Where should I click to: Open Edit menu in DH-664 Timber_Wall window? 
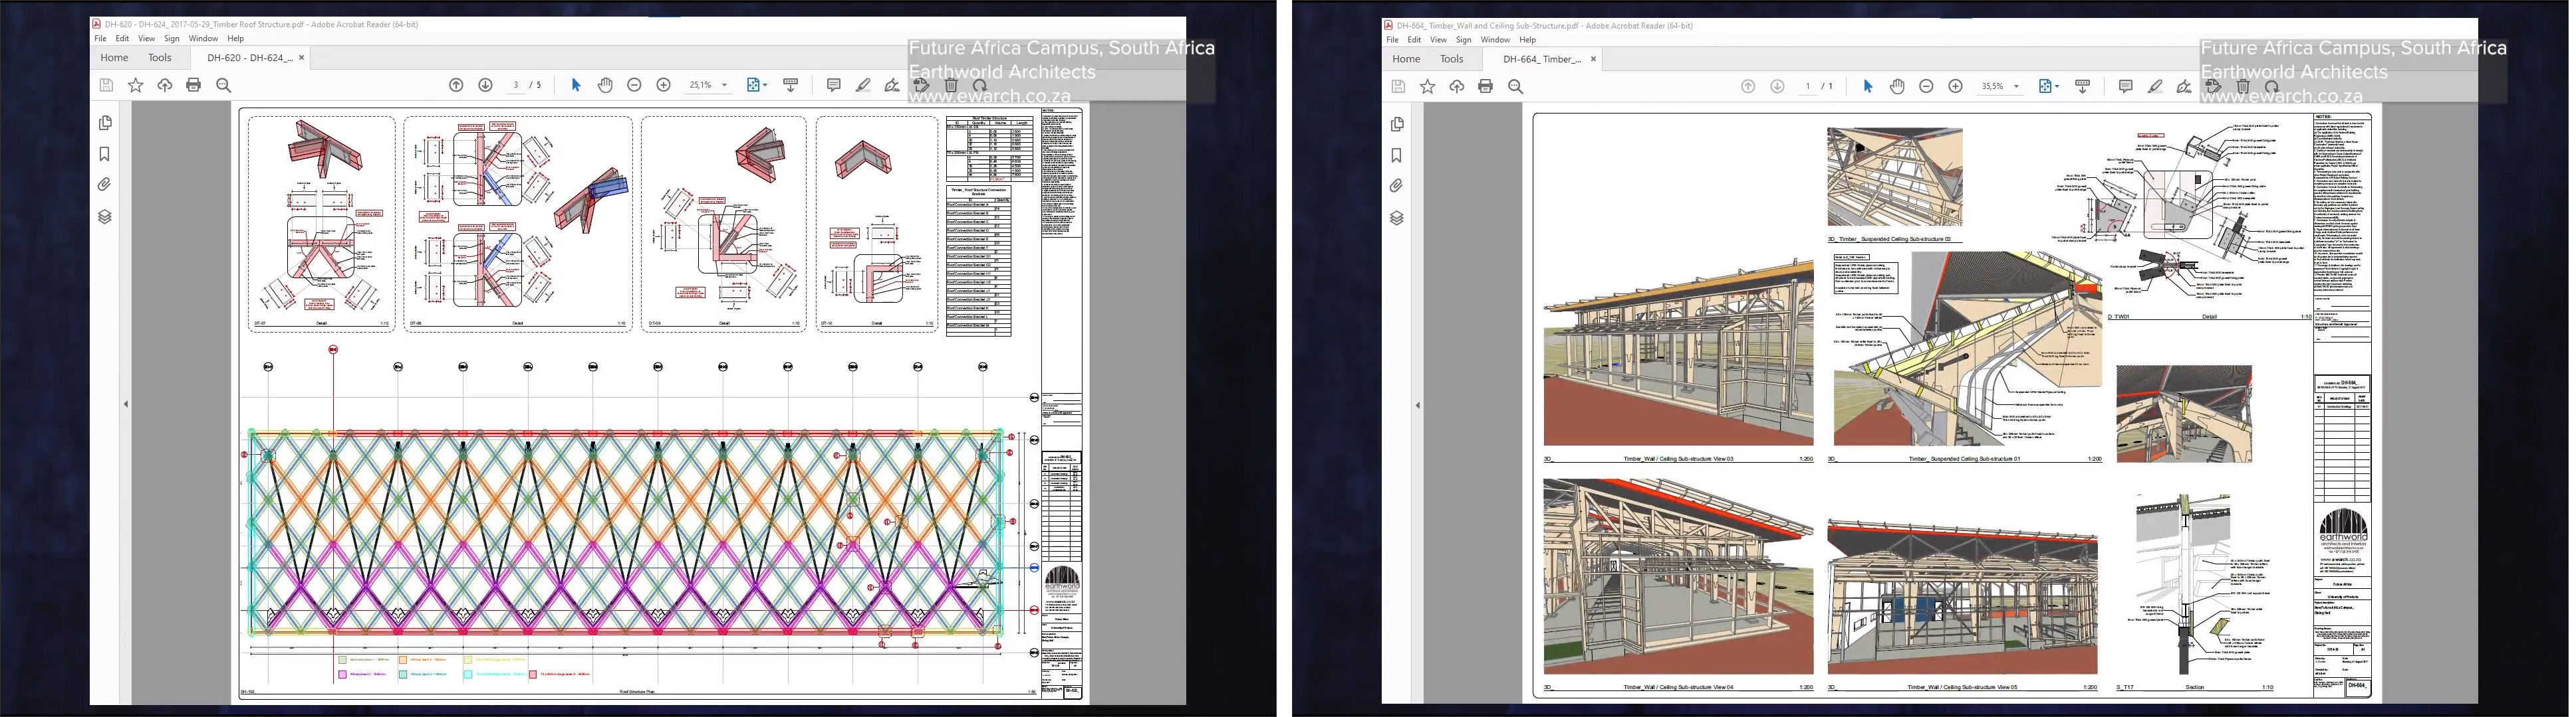tap(1414, 40)
